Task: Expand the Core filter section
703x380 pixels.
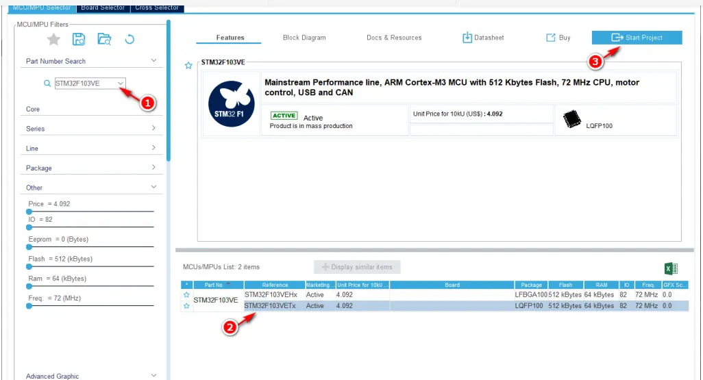Action: click(91, 109)
